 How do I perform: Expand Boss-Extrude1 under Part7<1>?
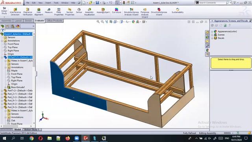6,87
